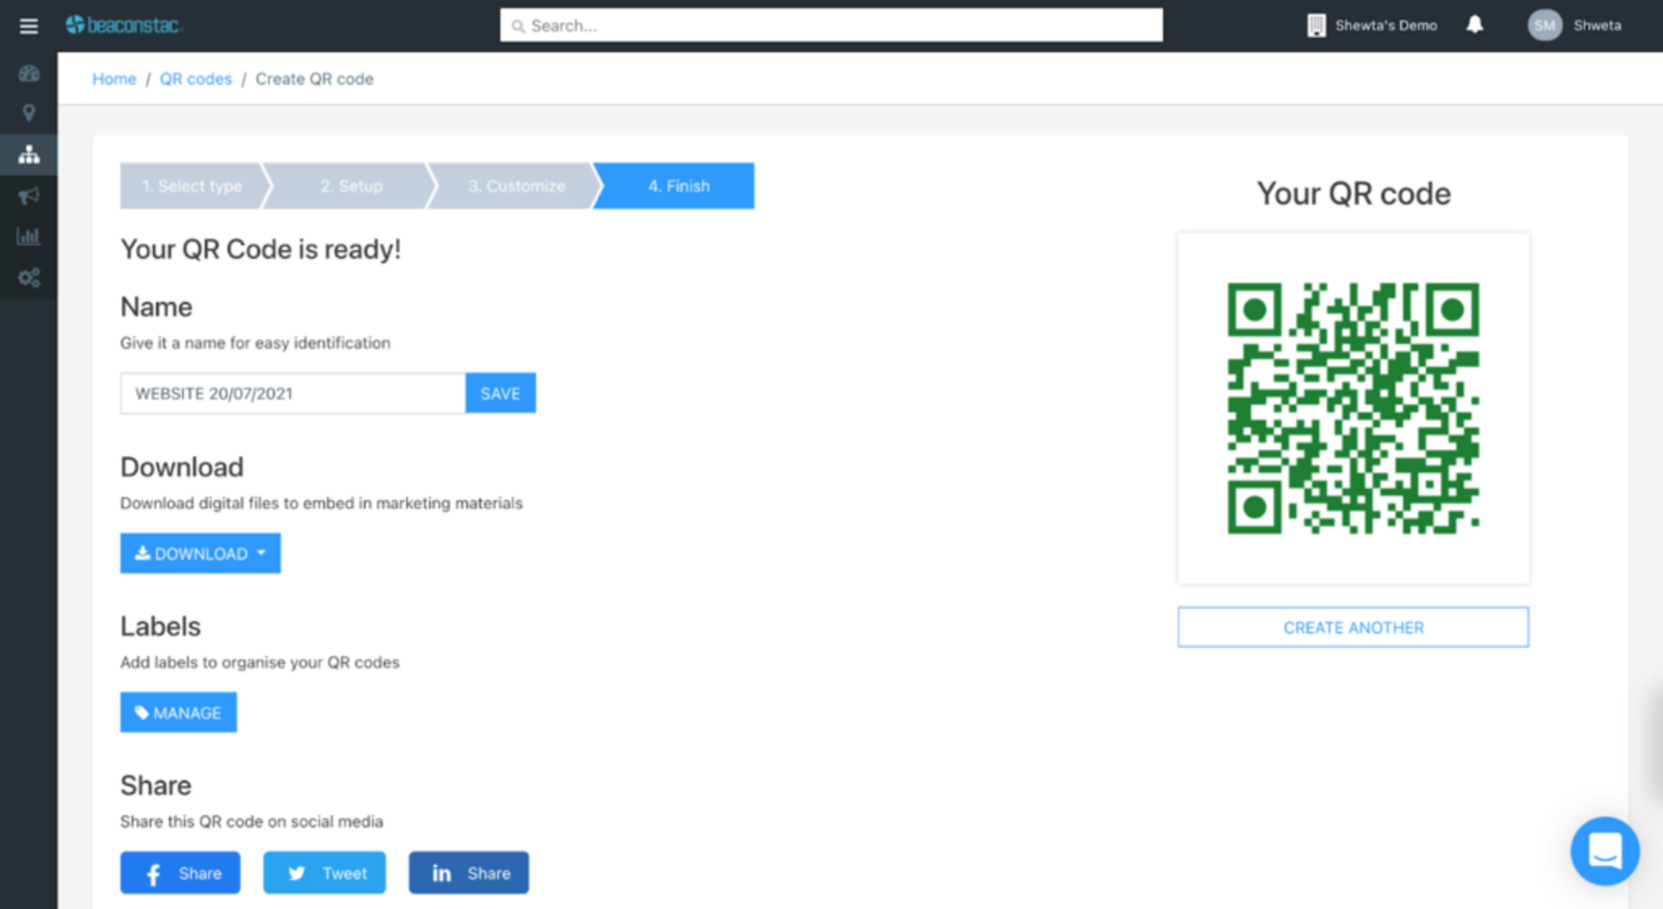Open the Shweta user menu
The width and height of the screenshot is (1663, 909).
coord(1597,25)
